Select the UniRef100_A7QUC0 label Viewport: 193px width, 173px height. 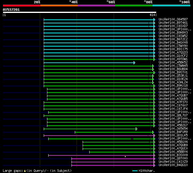coord(173,149)
